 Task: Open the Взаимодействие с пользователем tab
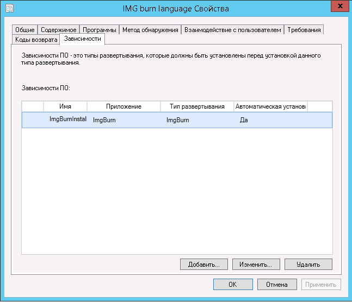[232, 30]
